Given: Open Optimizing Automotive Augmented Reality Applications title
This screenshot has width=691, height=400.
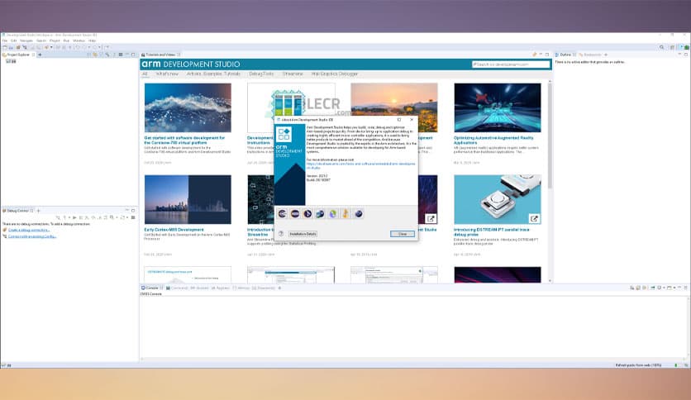Looking at the screenshot, I should pos(493,140).
